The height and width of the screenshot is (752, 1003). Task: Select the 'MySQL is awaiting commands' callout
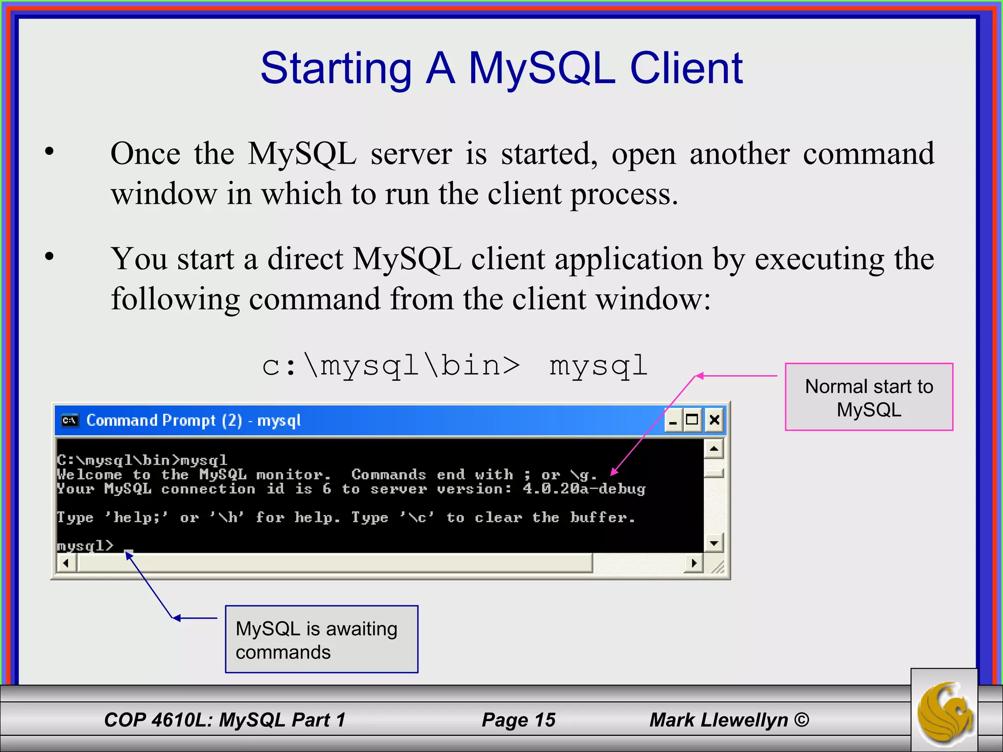pyautogui.click(x=321, y=639)
